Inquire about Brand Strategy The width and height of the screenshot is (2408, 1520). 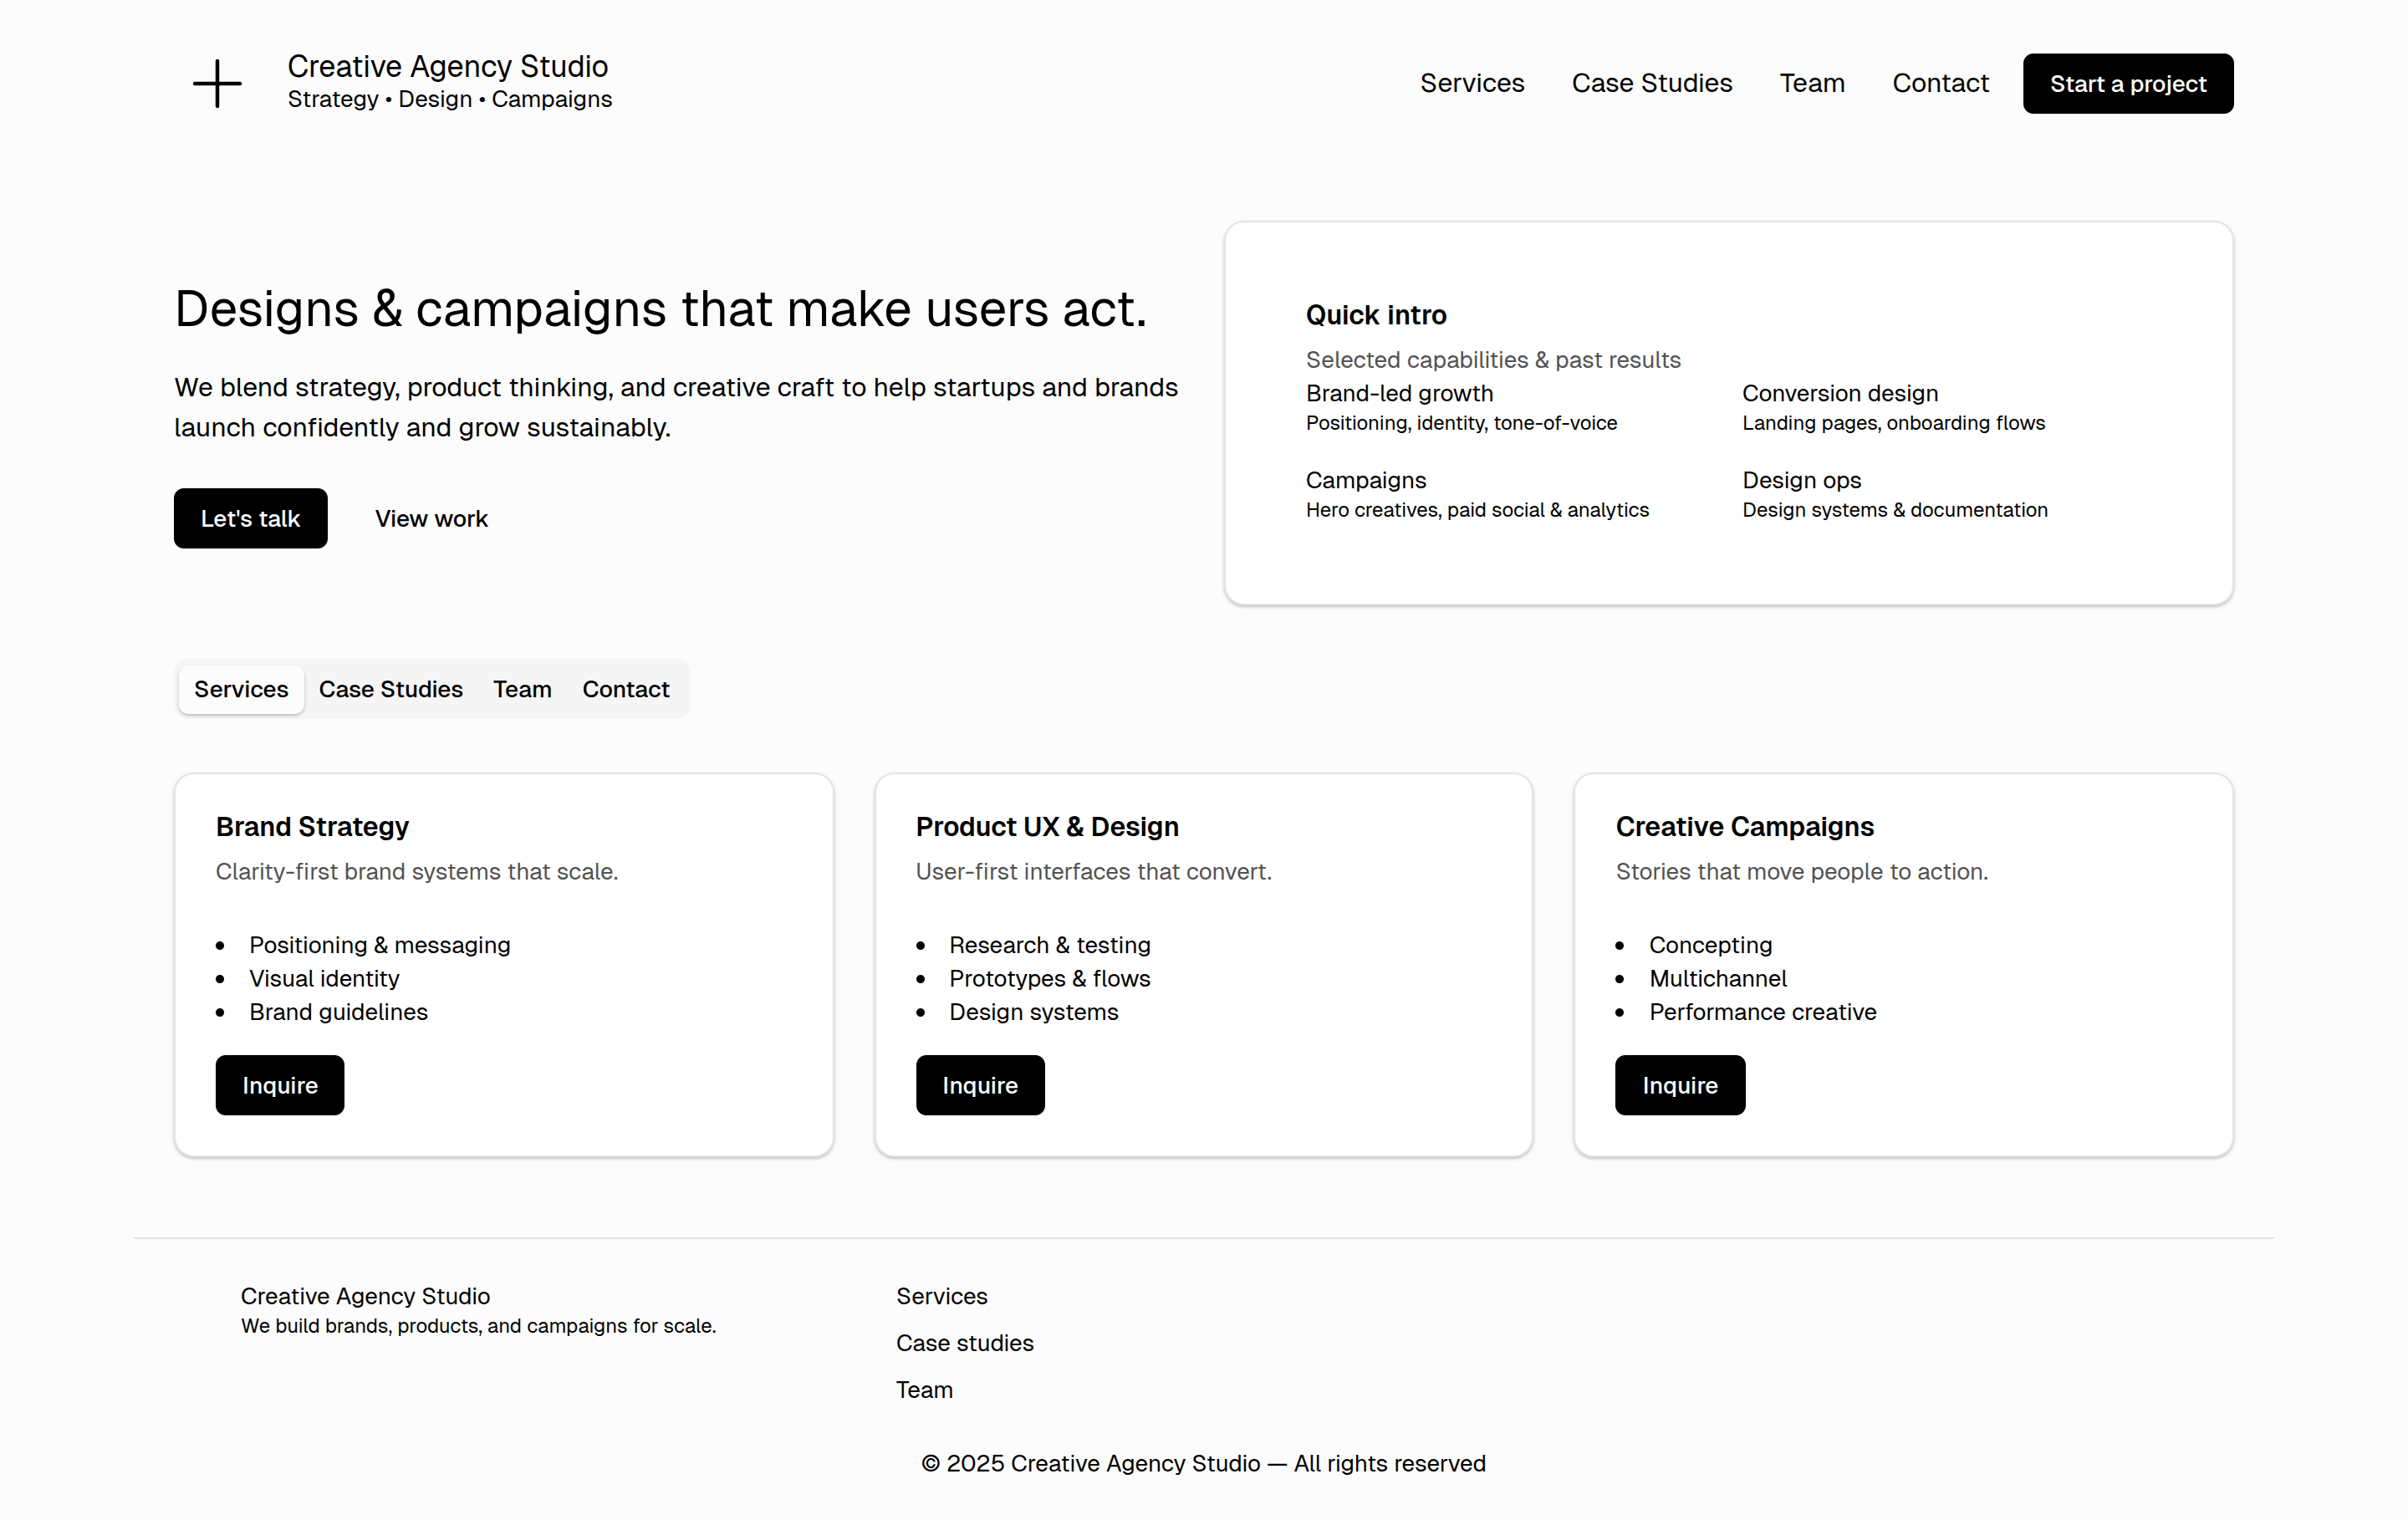[x=280, y=1085]
